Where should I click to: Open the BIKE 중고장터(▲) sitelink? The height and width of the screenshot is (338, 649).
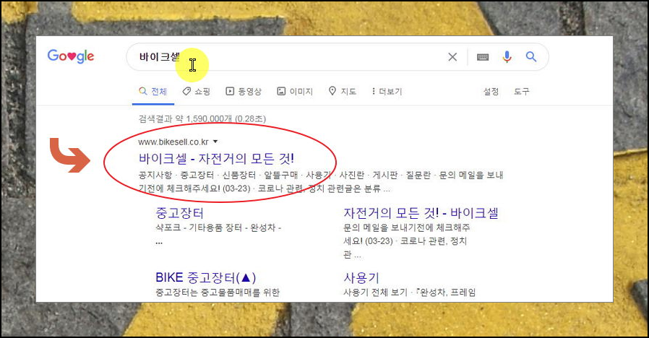tap(206, 277)
